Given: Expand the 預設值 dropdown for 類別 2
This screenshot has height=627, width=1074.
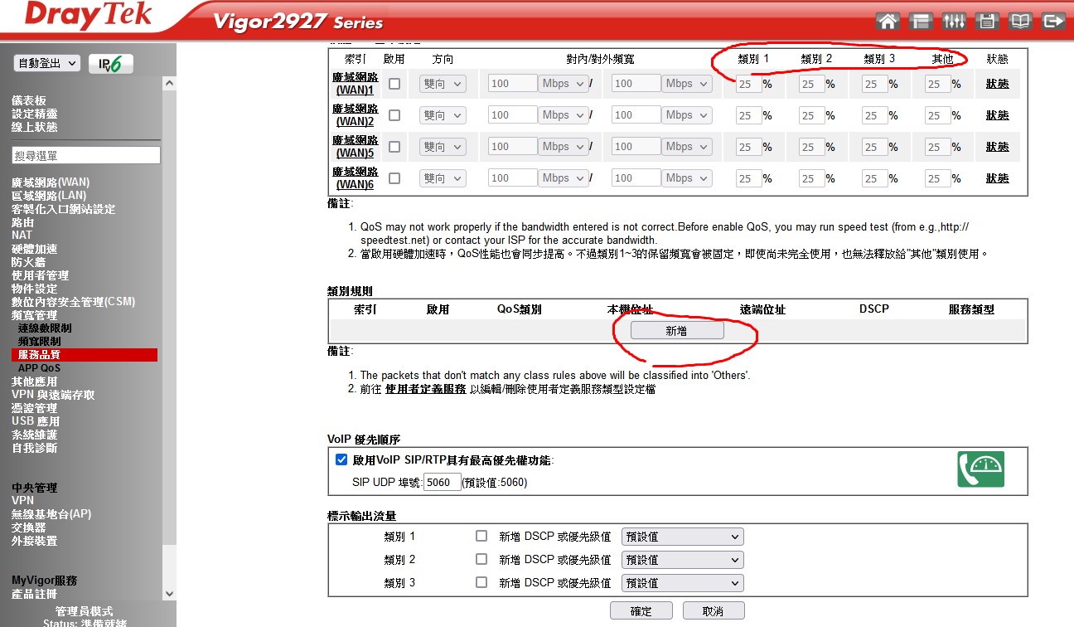Looking at the screenshot, I should coord(682,560).
